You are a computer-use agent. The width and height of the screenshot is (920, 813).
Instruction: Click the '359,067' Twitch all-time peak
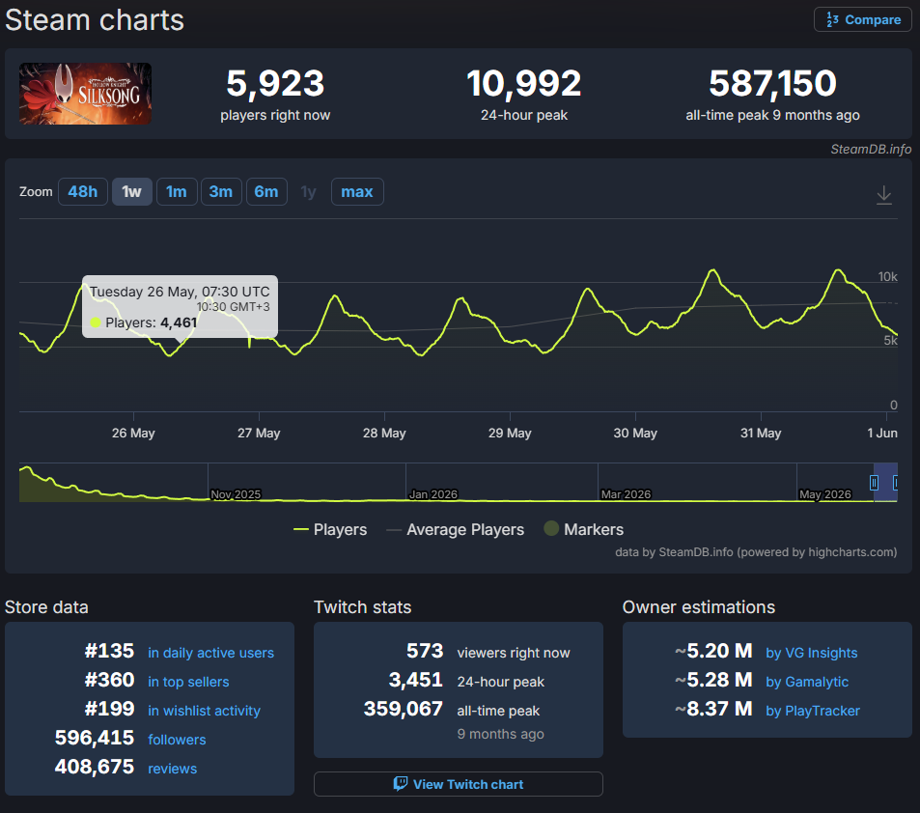pos(404,709)
